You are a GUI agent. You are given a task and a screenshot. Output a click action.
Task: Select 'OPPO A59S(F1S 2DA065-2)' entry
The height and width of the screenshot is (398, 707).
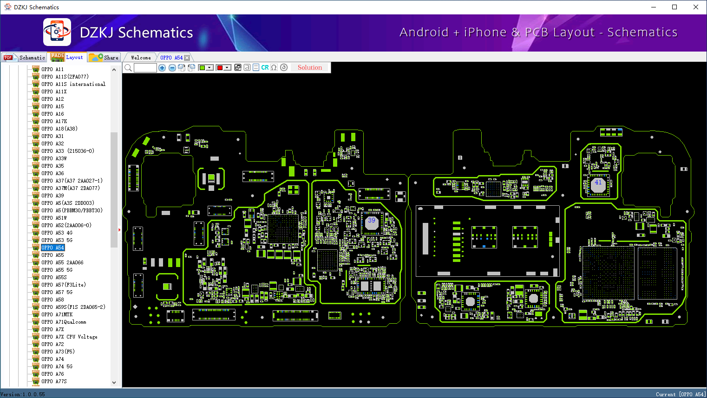click(x=73, y=307)
